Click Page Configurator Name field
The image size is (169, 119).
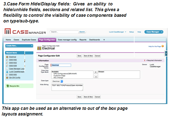(x=61, y=65)
